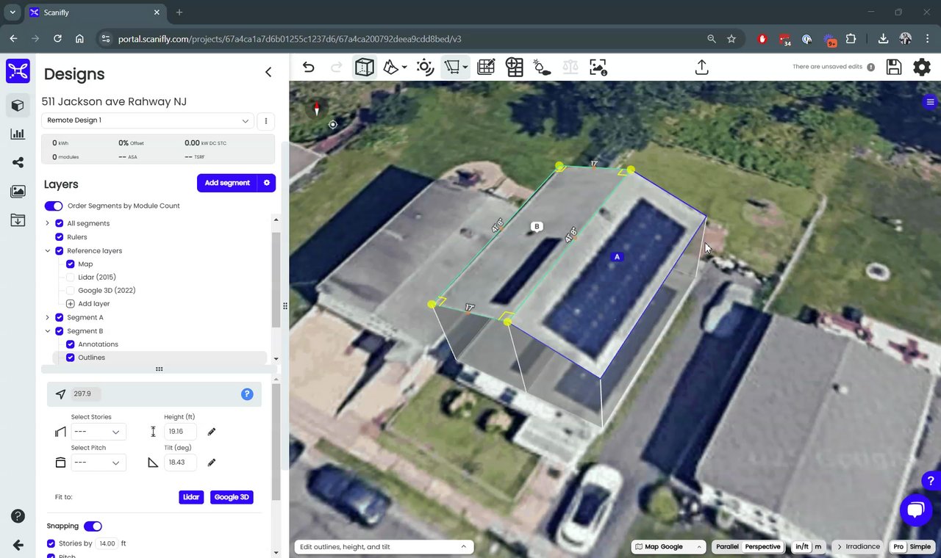The width and height of the screenshot is (941, 558).
Task: Collapse the Reference layers group
Action: pyautogui.click(x=48, y=251)
